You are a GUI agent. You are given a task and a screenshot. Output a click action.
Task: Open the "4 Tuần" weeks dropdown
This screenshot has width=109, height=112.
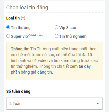(55, 104)
